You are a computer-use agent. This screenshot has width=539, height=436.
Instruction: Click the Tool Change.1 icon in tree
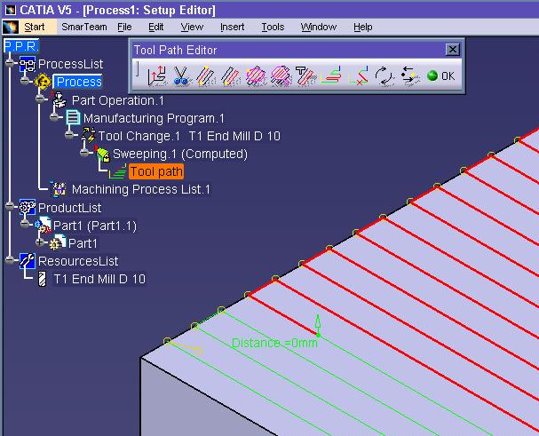coord(88,136)
